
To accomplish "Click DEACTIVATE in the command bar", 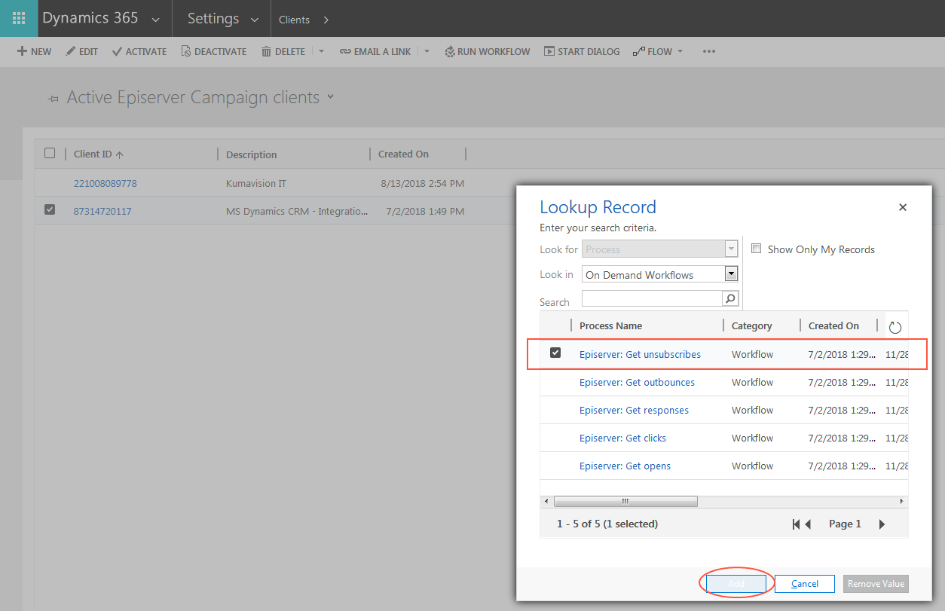I will click(x=213, y=51).
